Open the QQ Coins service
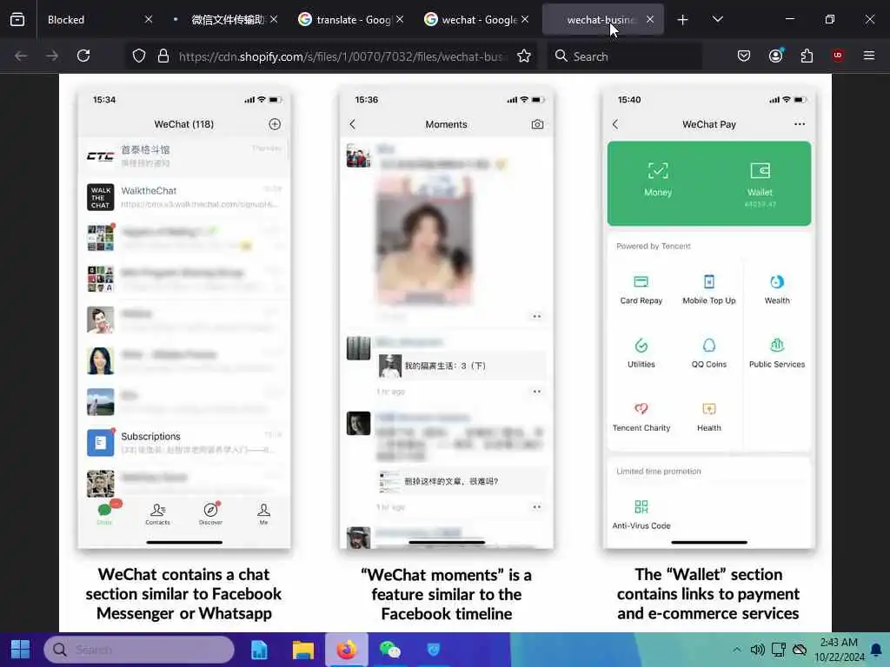 (x=709, y=353)
